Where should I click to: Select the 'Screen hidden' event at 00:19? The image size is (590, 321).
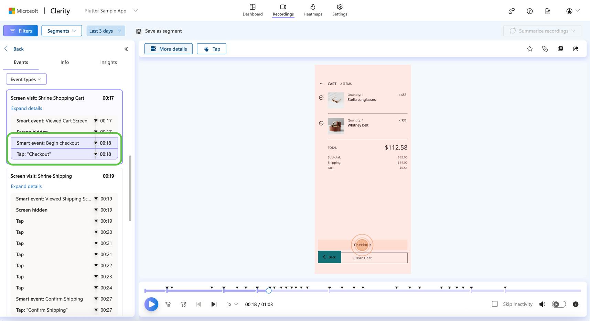pos(64,210)
